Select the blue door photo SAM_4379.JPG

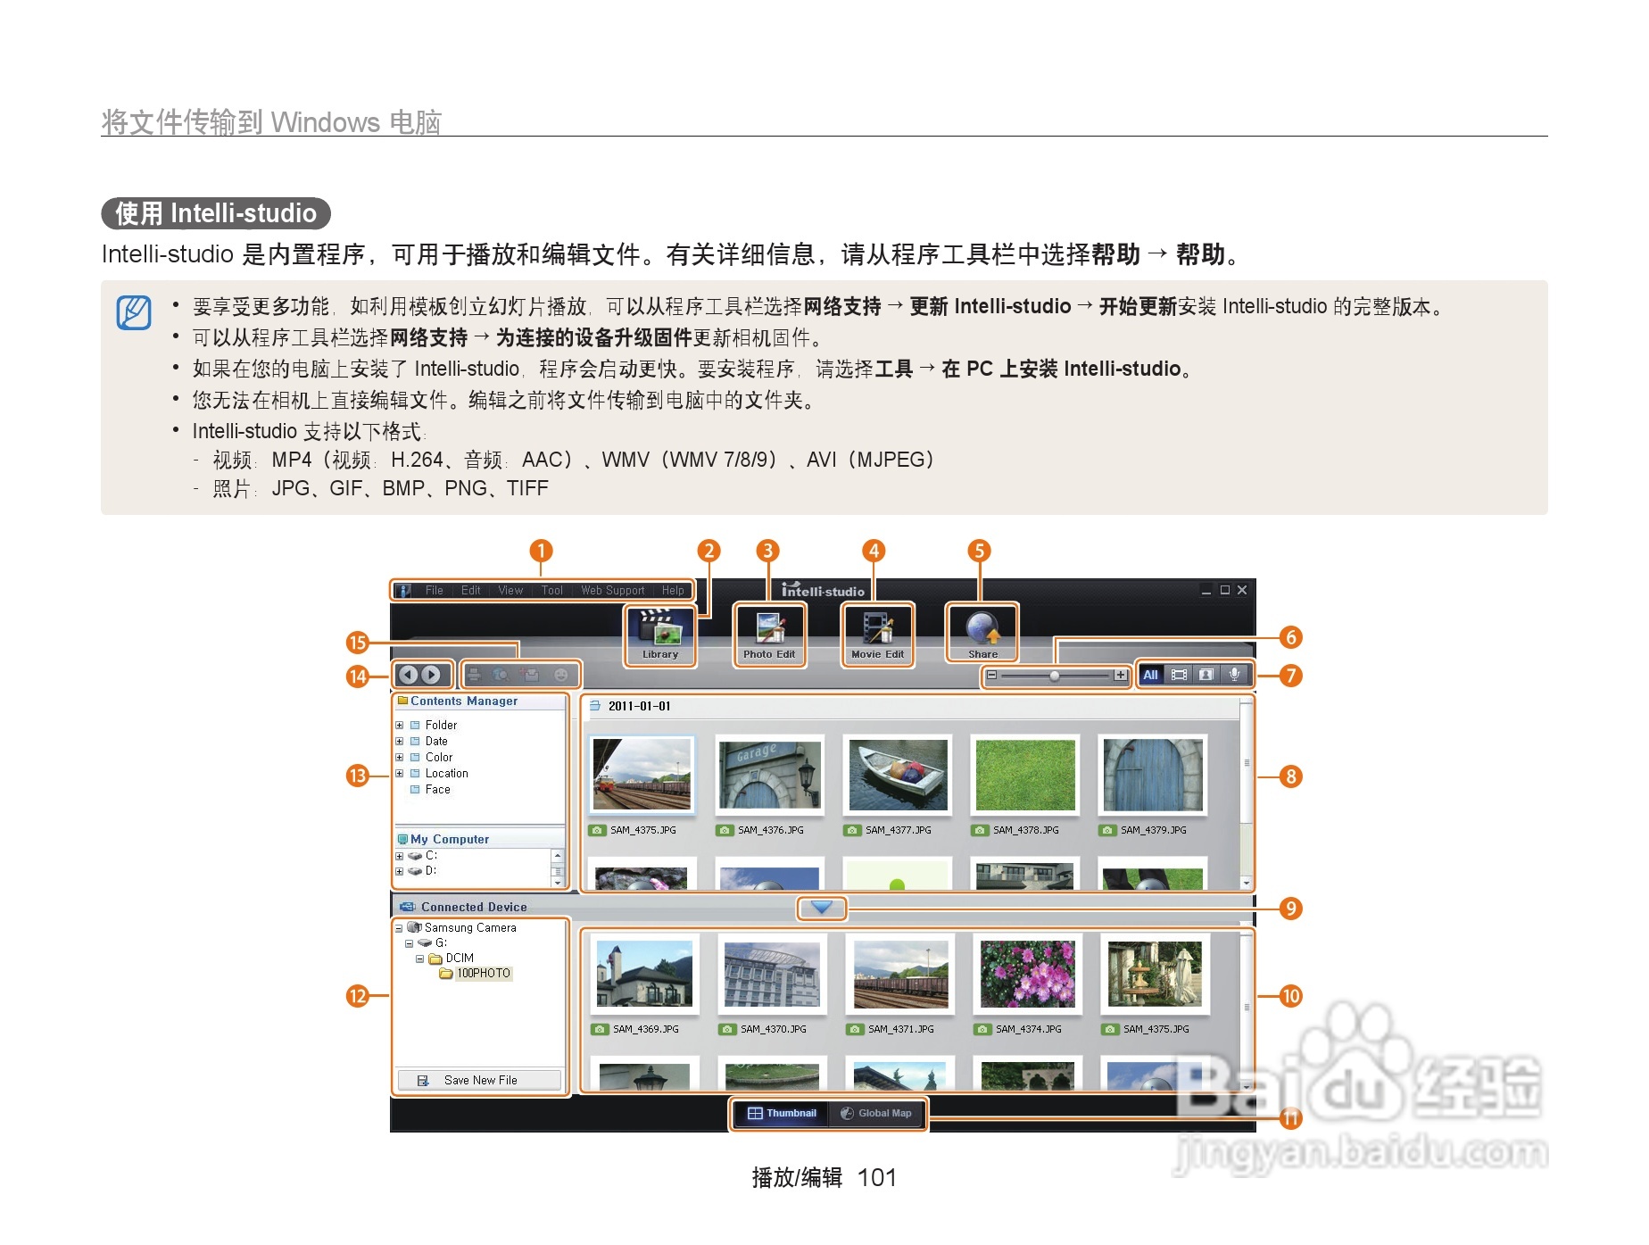coord(1153,774)
